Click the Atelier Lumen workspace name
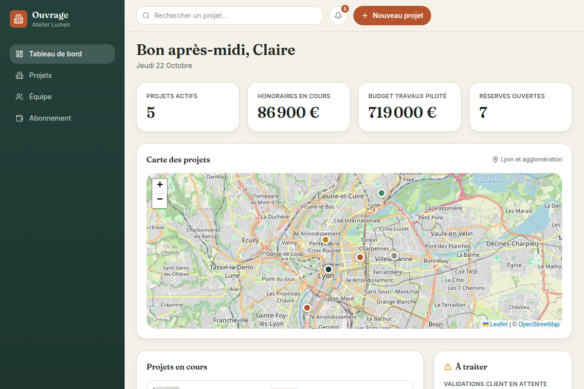Screen dimensions: 584x389 pyautogui.click(x=51, y=25)
